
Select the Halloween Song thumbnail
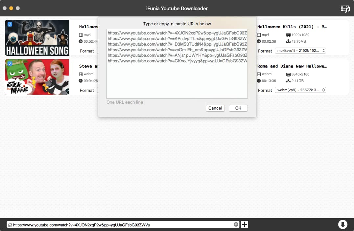(37, 38)
